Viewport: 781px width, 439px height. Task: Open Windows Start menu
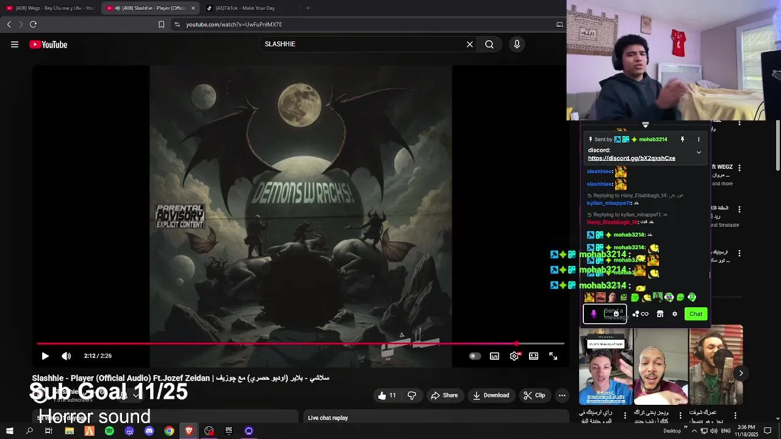9,431
